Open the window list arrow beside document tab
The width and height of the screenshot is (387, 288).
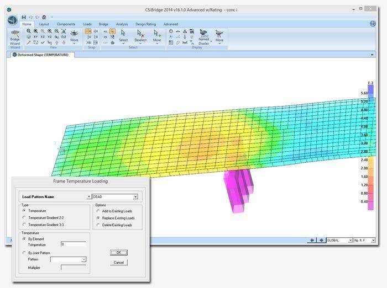[x=372, y=55]
